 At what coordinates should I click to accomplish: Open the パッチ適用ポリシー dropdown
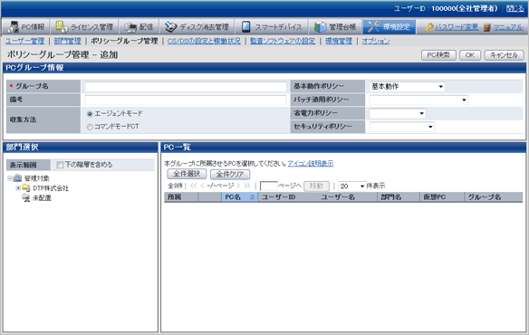[418, 100]
